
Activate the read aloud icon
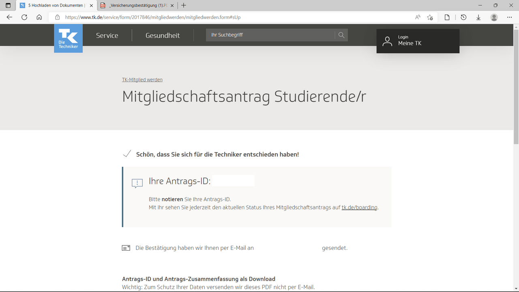(x=418, y=17)
